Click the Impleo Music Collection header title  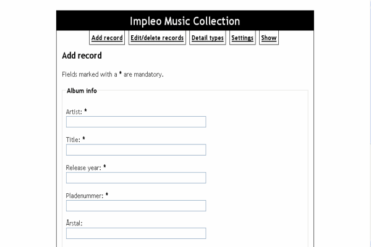[185, 20]
